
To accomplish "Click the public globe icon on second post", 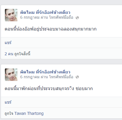I will tap(77, 77).
